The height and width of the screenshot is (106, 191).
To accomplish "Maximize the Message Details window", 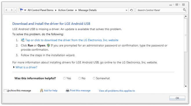I will (177, 5).
